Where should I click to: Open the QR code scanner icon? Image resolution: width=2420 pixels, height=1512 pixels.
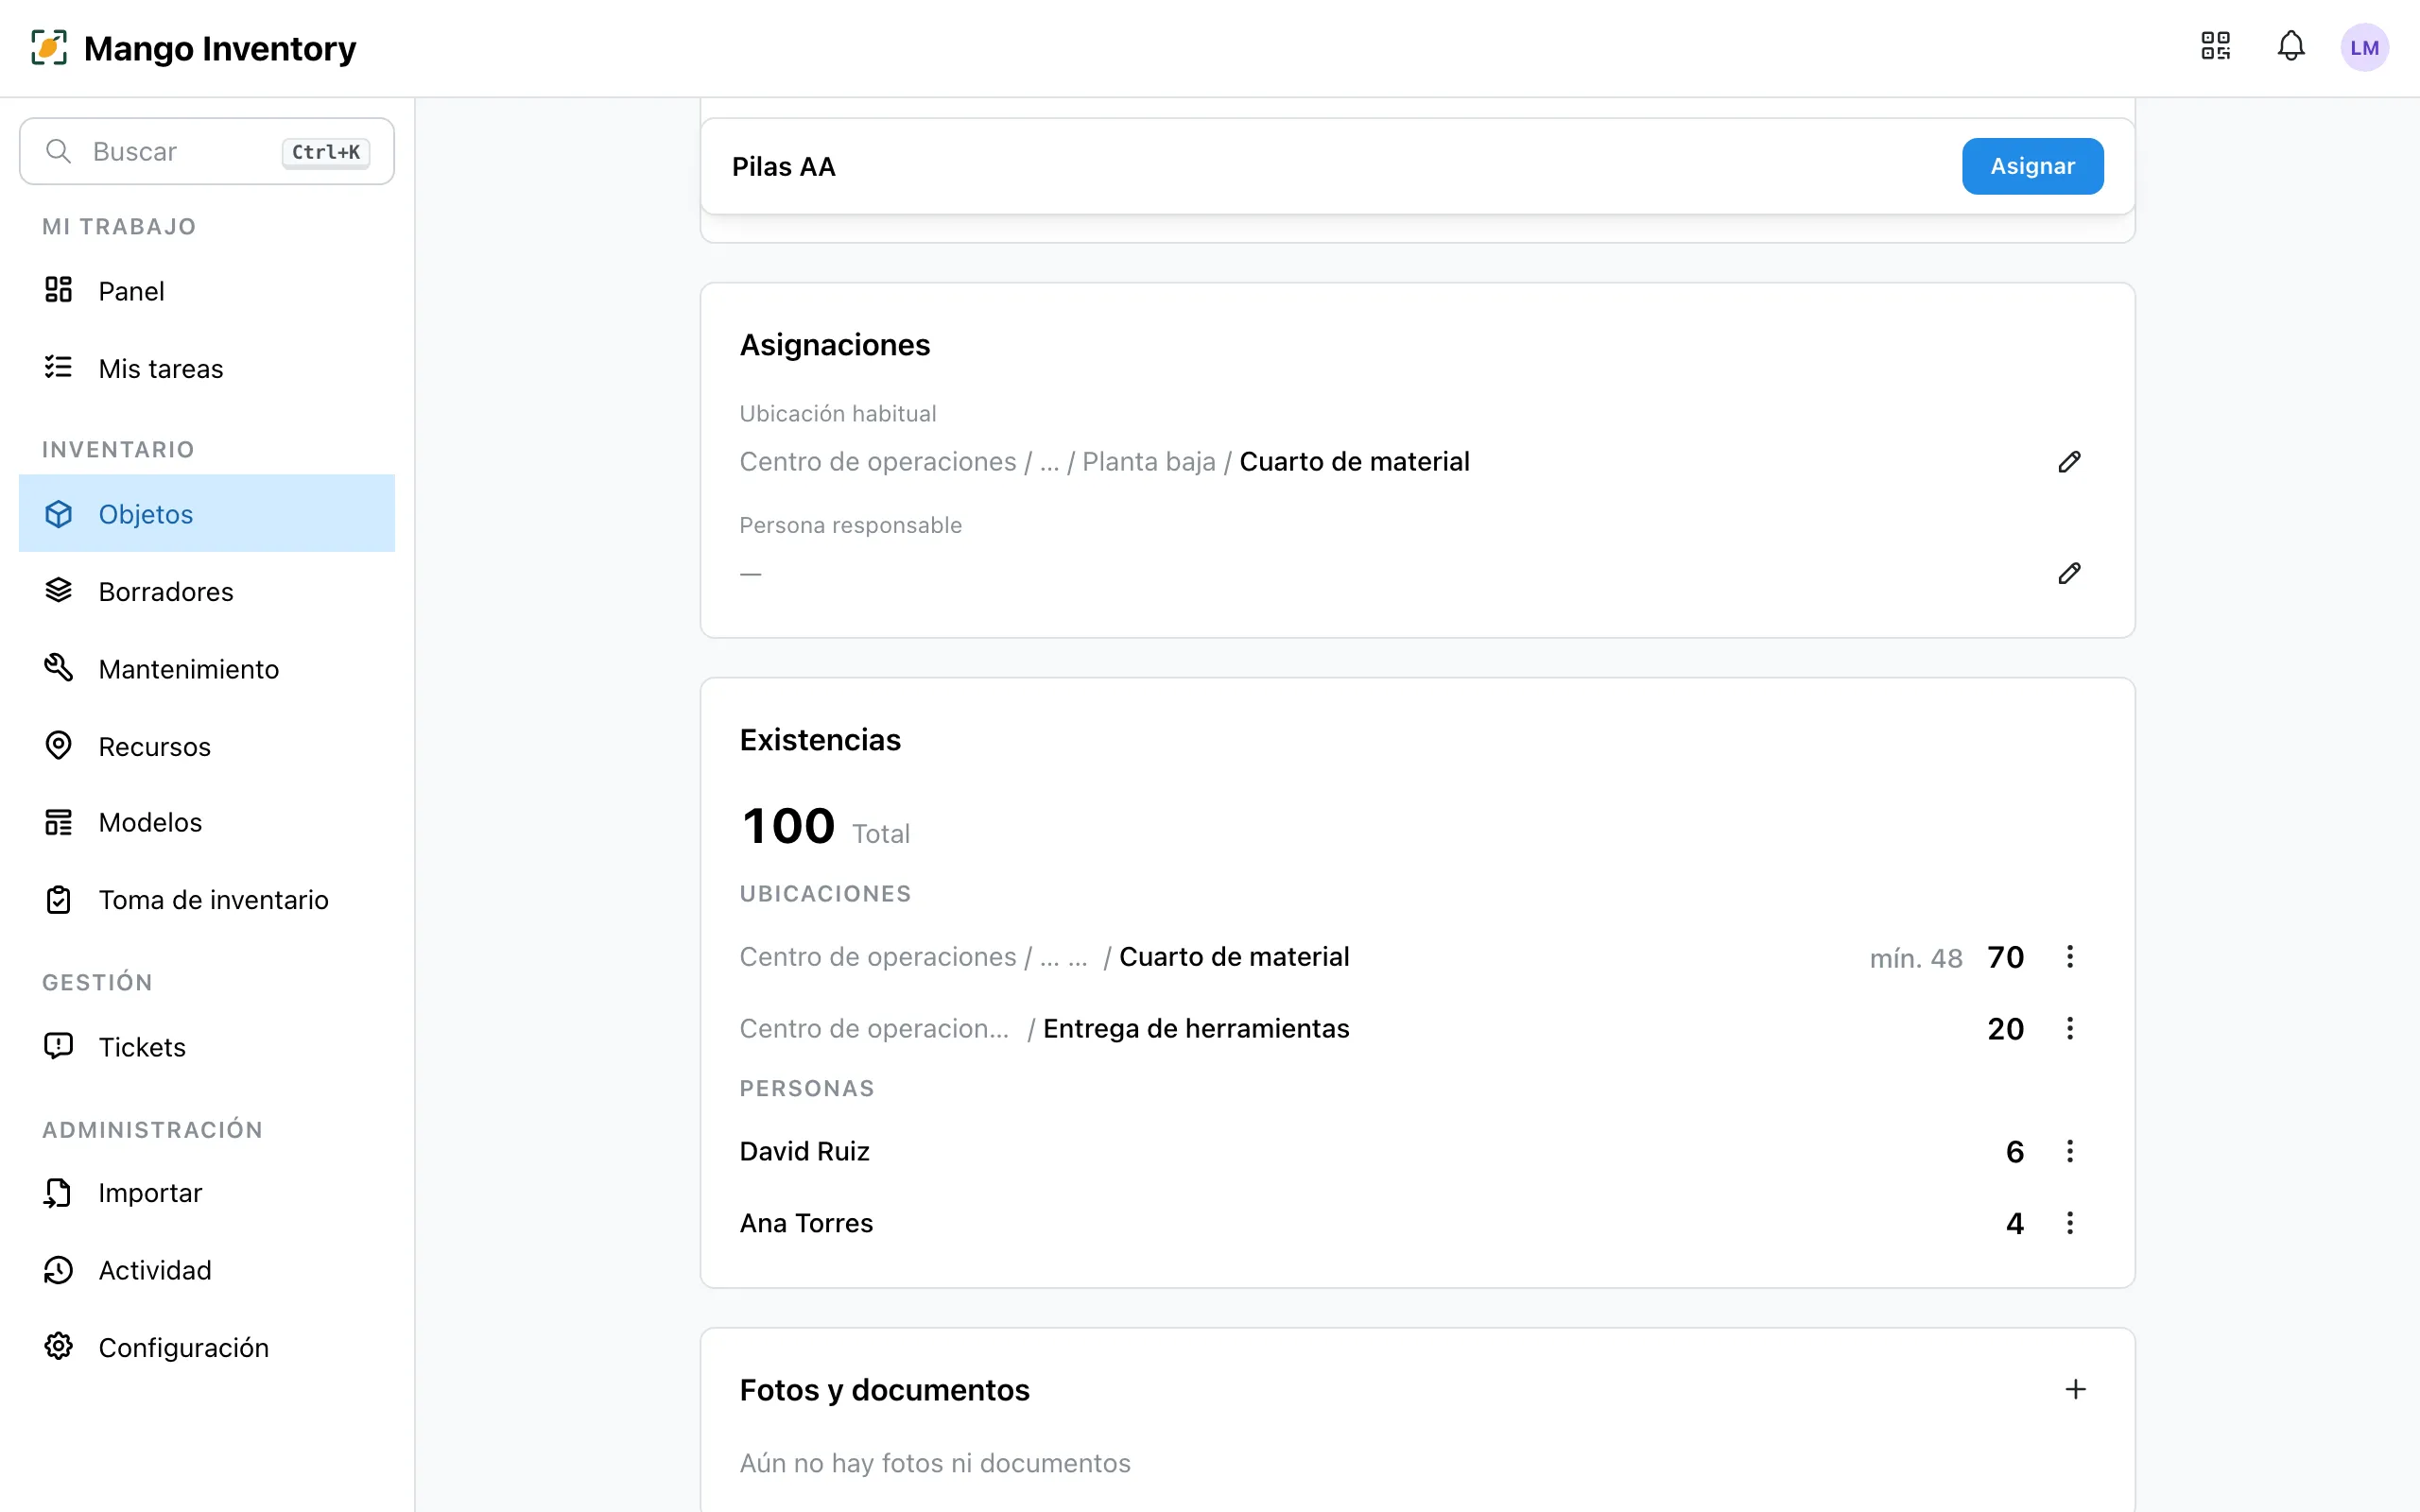tap(2215, 47)
